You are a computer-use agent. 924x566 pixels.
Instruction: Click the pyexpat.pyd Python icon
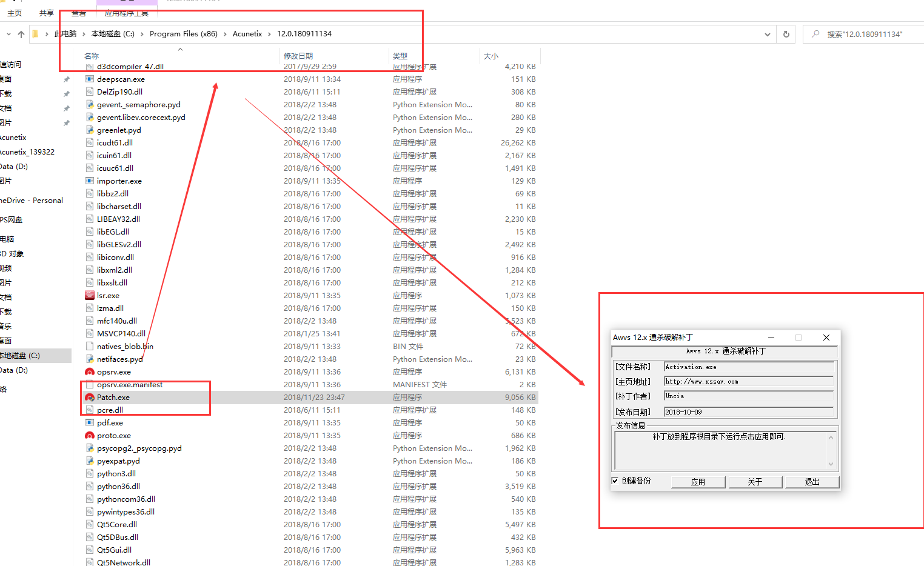pyautogui.click(x=90, y=461)
